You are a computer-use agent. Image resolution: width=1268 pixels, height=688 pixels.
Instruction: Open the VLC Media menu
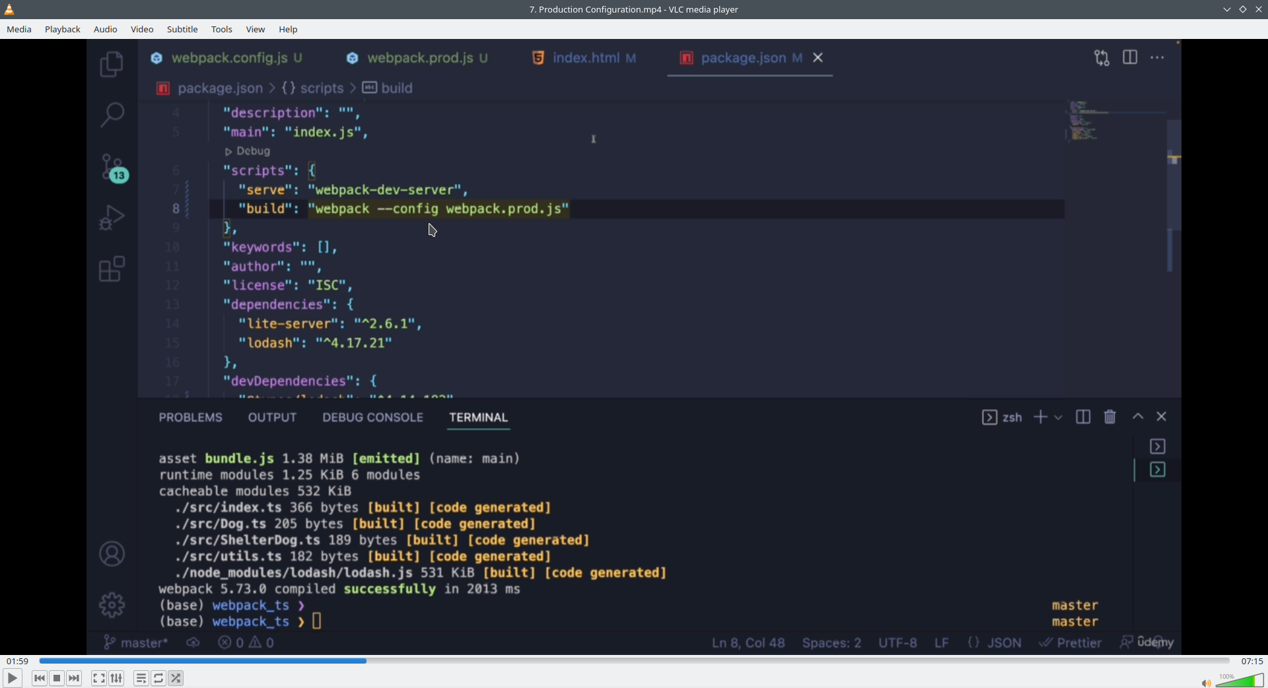[19, 29]
